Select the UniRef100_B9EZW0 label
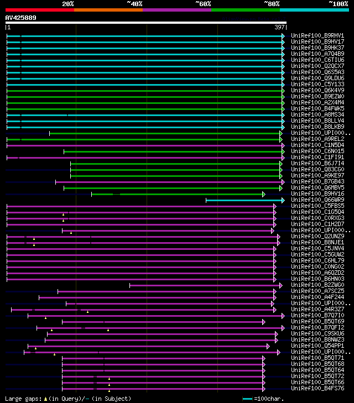Screen dimensions: 354x403 click(x=317, y=96)
